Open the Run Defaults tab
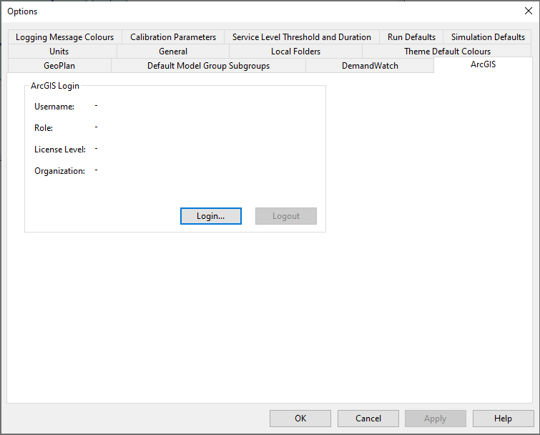540x435 pixels. click(411, 37)
